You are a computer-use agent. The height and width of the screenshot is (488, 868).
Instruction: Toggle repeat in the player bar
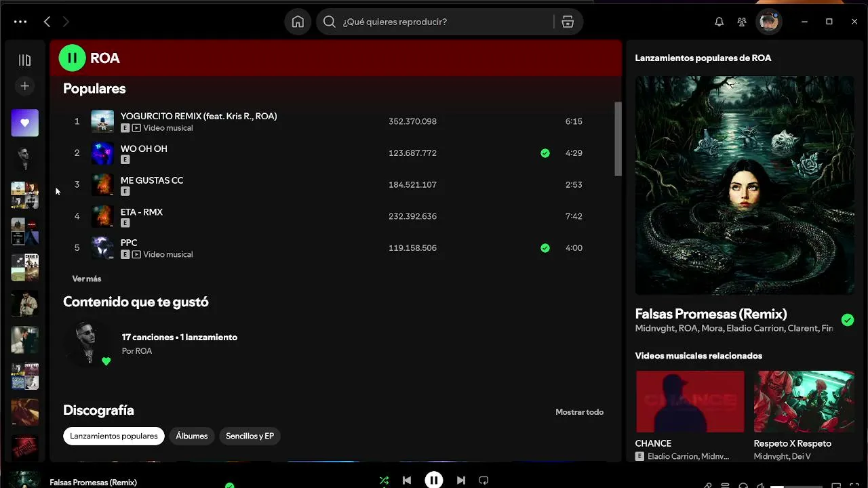coord(484,480)
